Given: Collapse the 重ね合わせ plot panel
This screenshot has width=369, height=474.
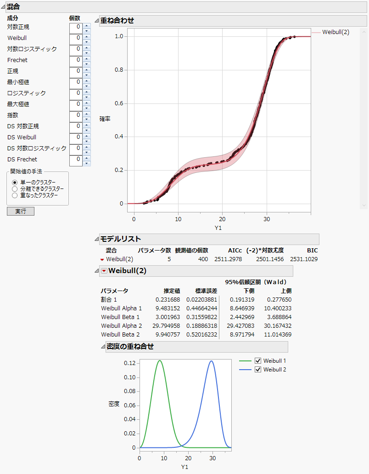Looking at the screenshot, I should click(96, 20).
